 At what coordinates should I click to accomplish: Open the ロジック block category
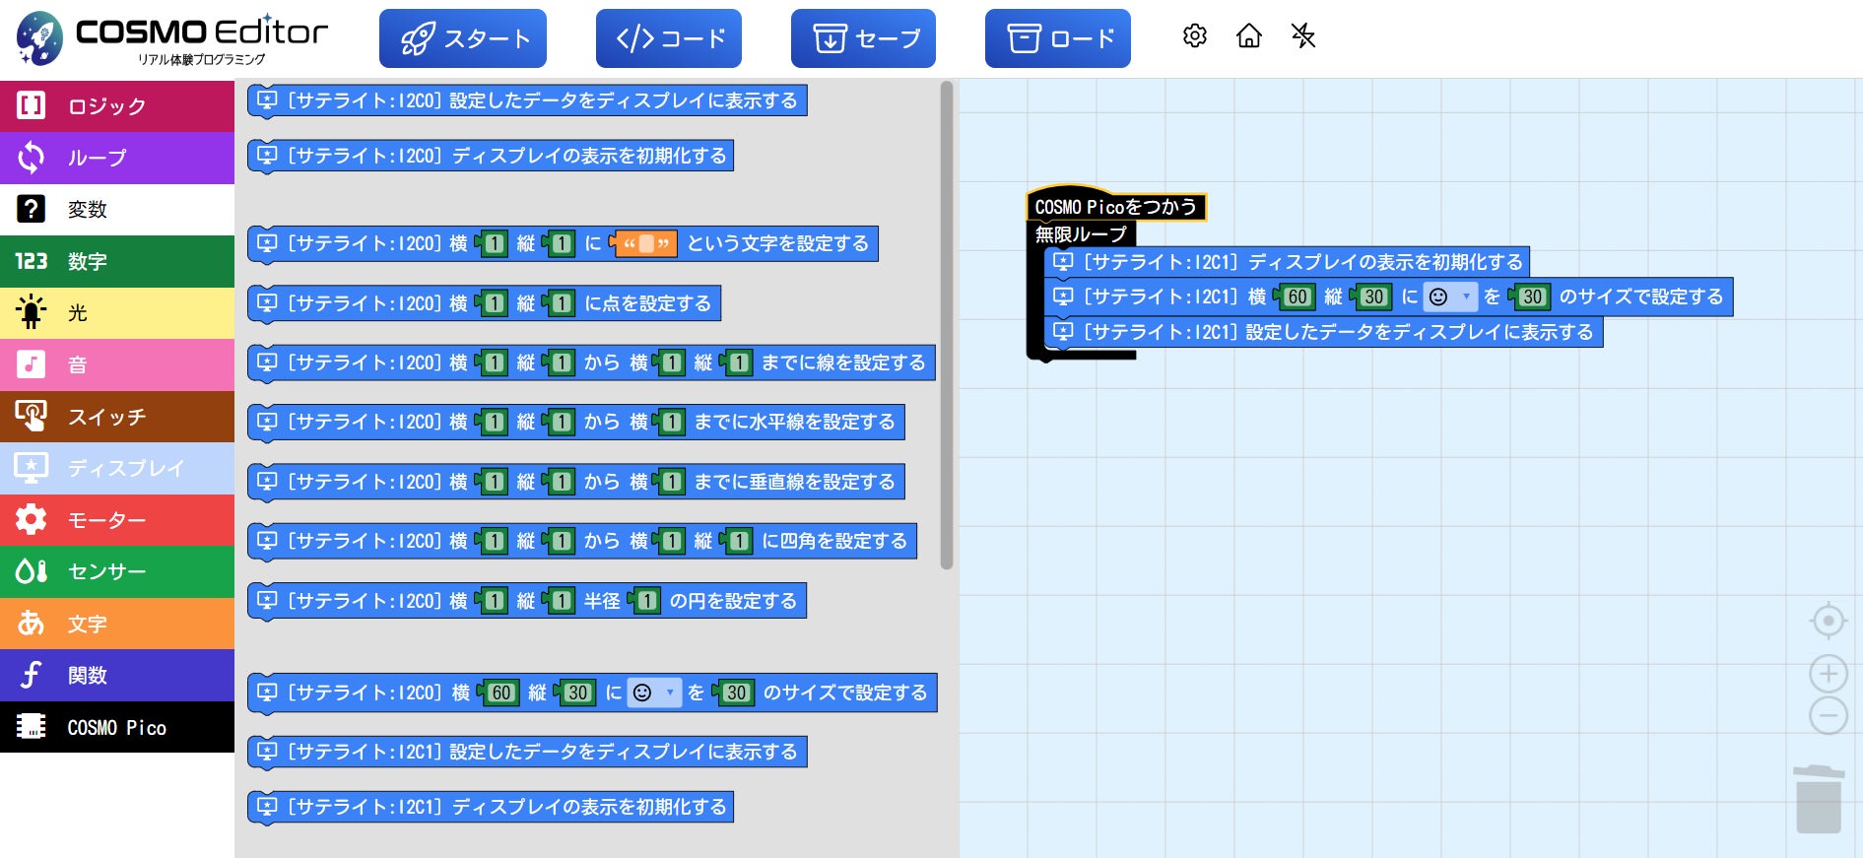point(117,105)
